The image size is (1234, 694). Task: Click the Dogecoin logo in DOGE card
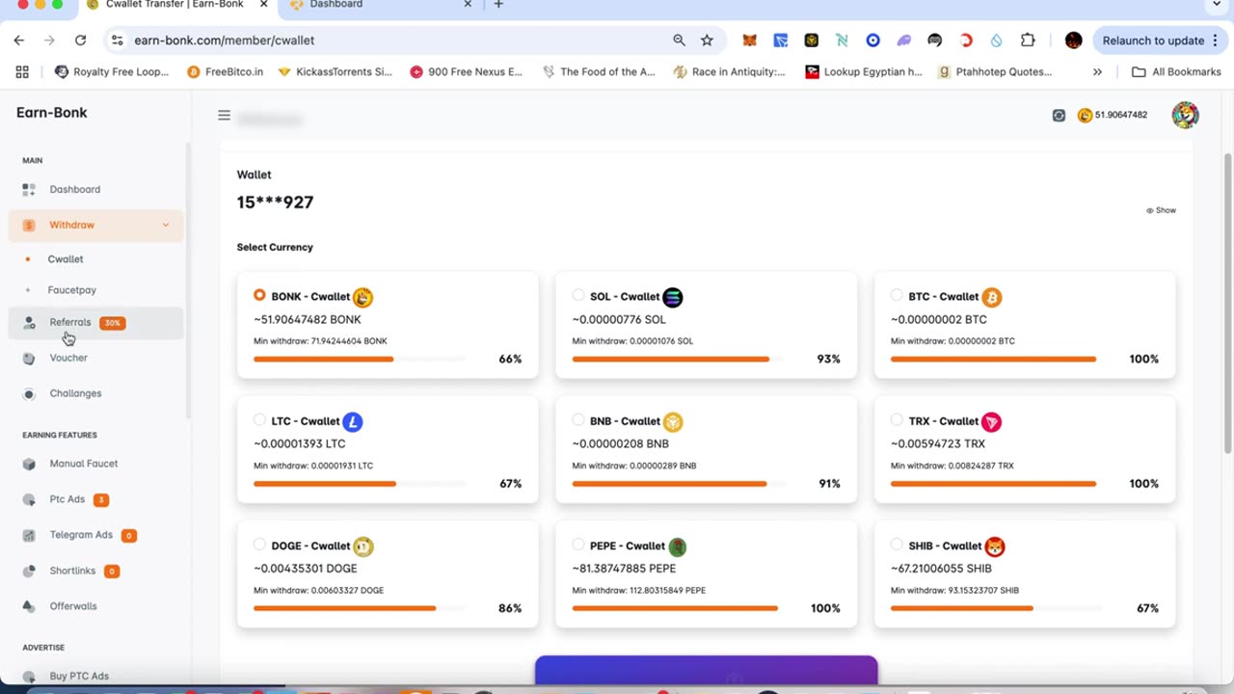362,547
